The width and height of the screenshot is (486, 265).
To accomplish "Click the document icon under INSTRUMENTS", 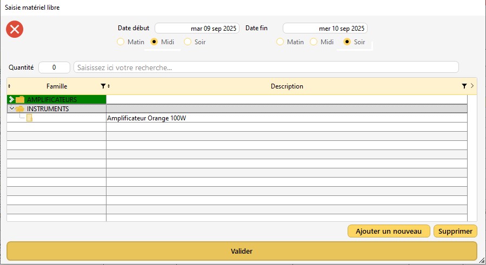I will [x=29, y=118].
